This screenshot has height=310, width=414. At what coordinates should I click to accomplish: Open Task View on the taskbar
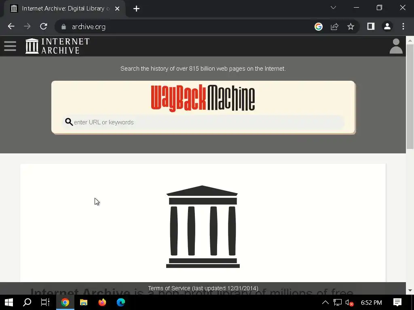(45, 302)
